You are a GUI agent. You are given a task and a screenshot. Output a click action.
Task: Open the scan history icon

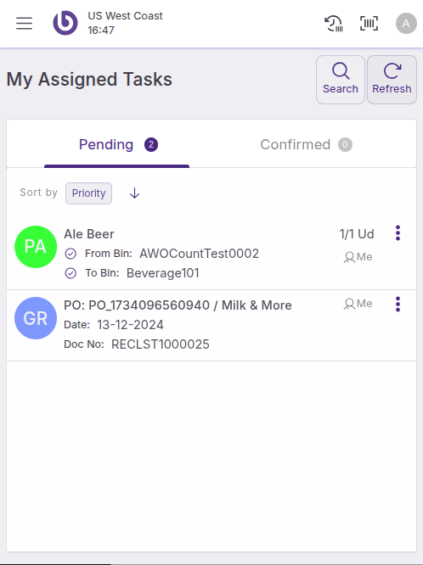[x=334, y=24]
